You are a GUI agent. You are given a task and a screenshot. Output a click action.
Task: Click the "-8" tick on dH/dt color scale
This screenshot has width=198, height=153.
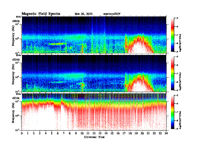coord(177,43)
